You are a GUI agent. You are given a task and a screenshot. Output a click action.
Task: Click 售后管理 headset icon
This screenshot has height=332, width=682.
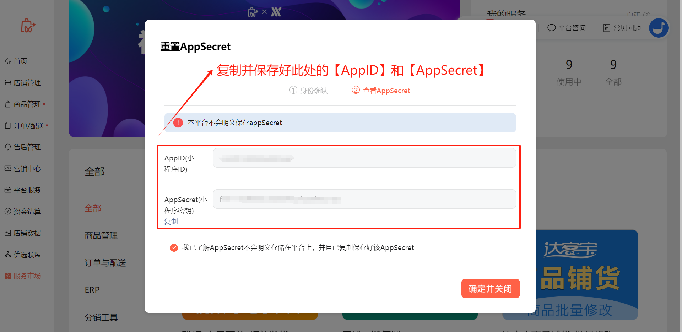(x=8, y=147)
